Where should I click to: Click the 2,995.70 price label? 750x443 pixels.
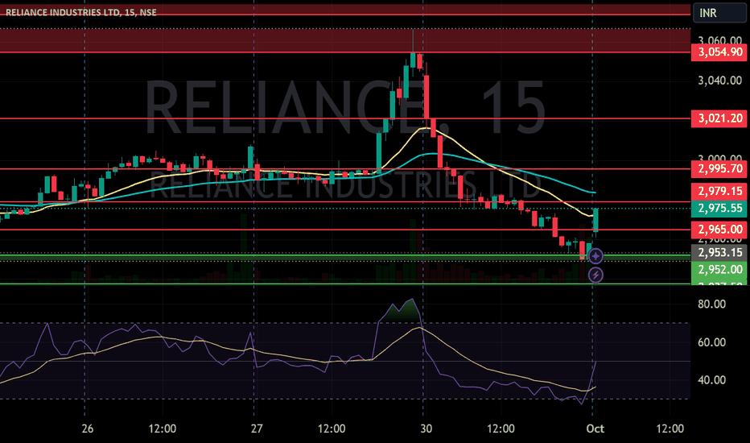click(719, 168)
